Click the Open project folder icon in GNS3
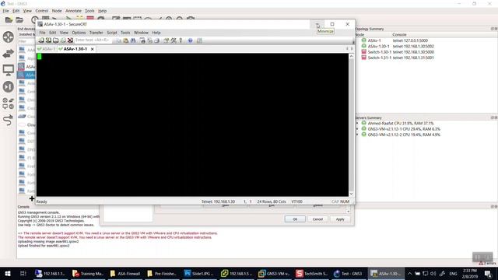This screenshot has height=280, width=498. click(x=19, y=19)
